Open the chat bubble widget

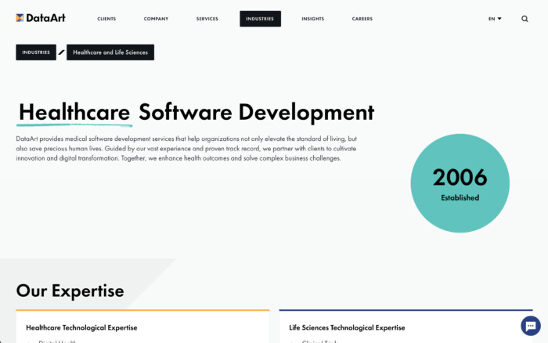point(531,326)
